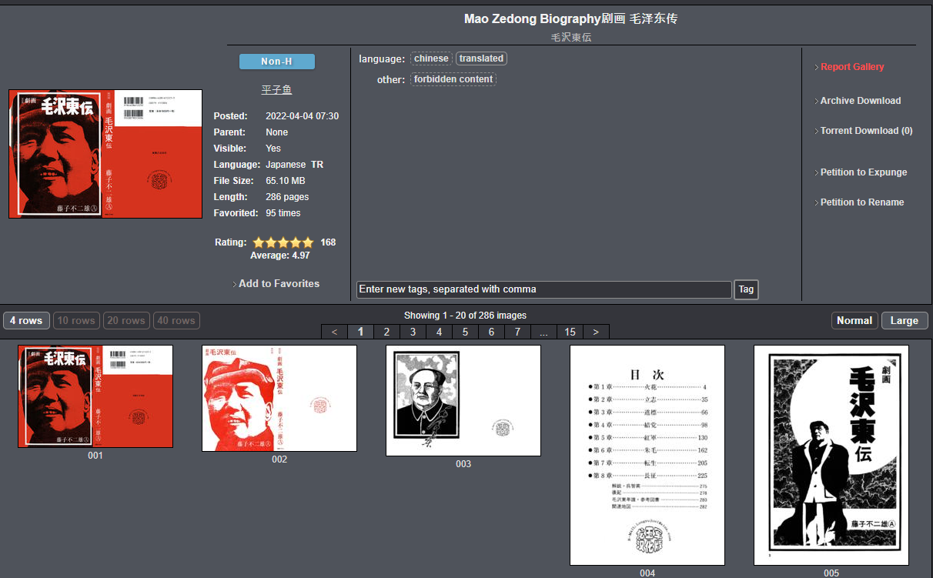Click the posted date 2022-04-04 07:30
The height and width of the screenshot is (578, 933).
point(302,116)
